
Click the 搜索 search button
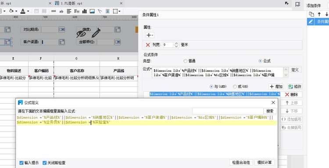[270, 111]
